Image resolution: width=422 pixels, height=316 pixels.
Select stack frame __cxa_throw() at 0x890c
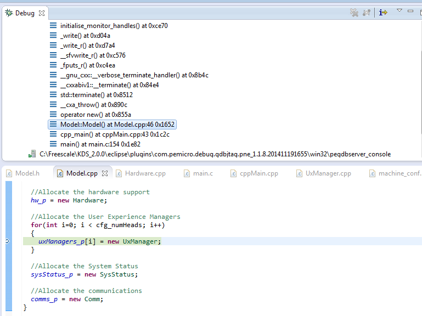point(94,105)
